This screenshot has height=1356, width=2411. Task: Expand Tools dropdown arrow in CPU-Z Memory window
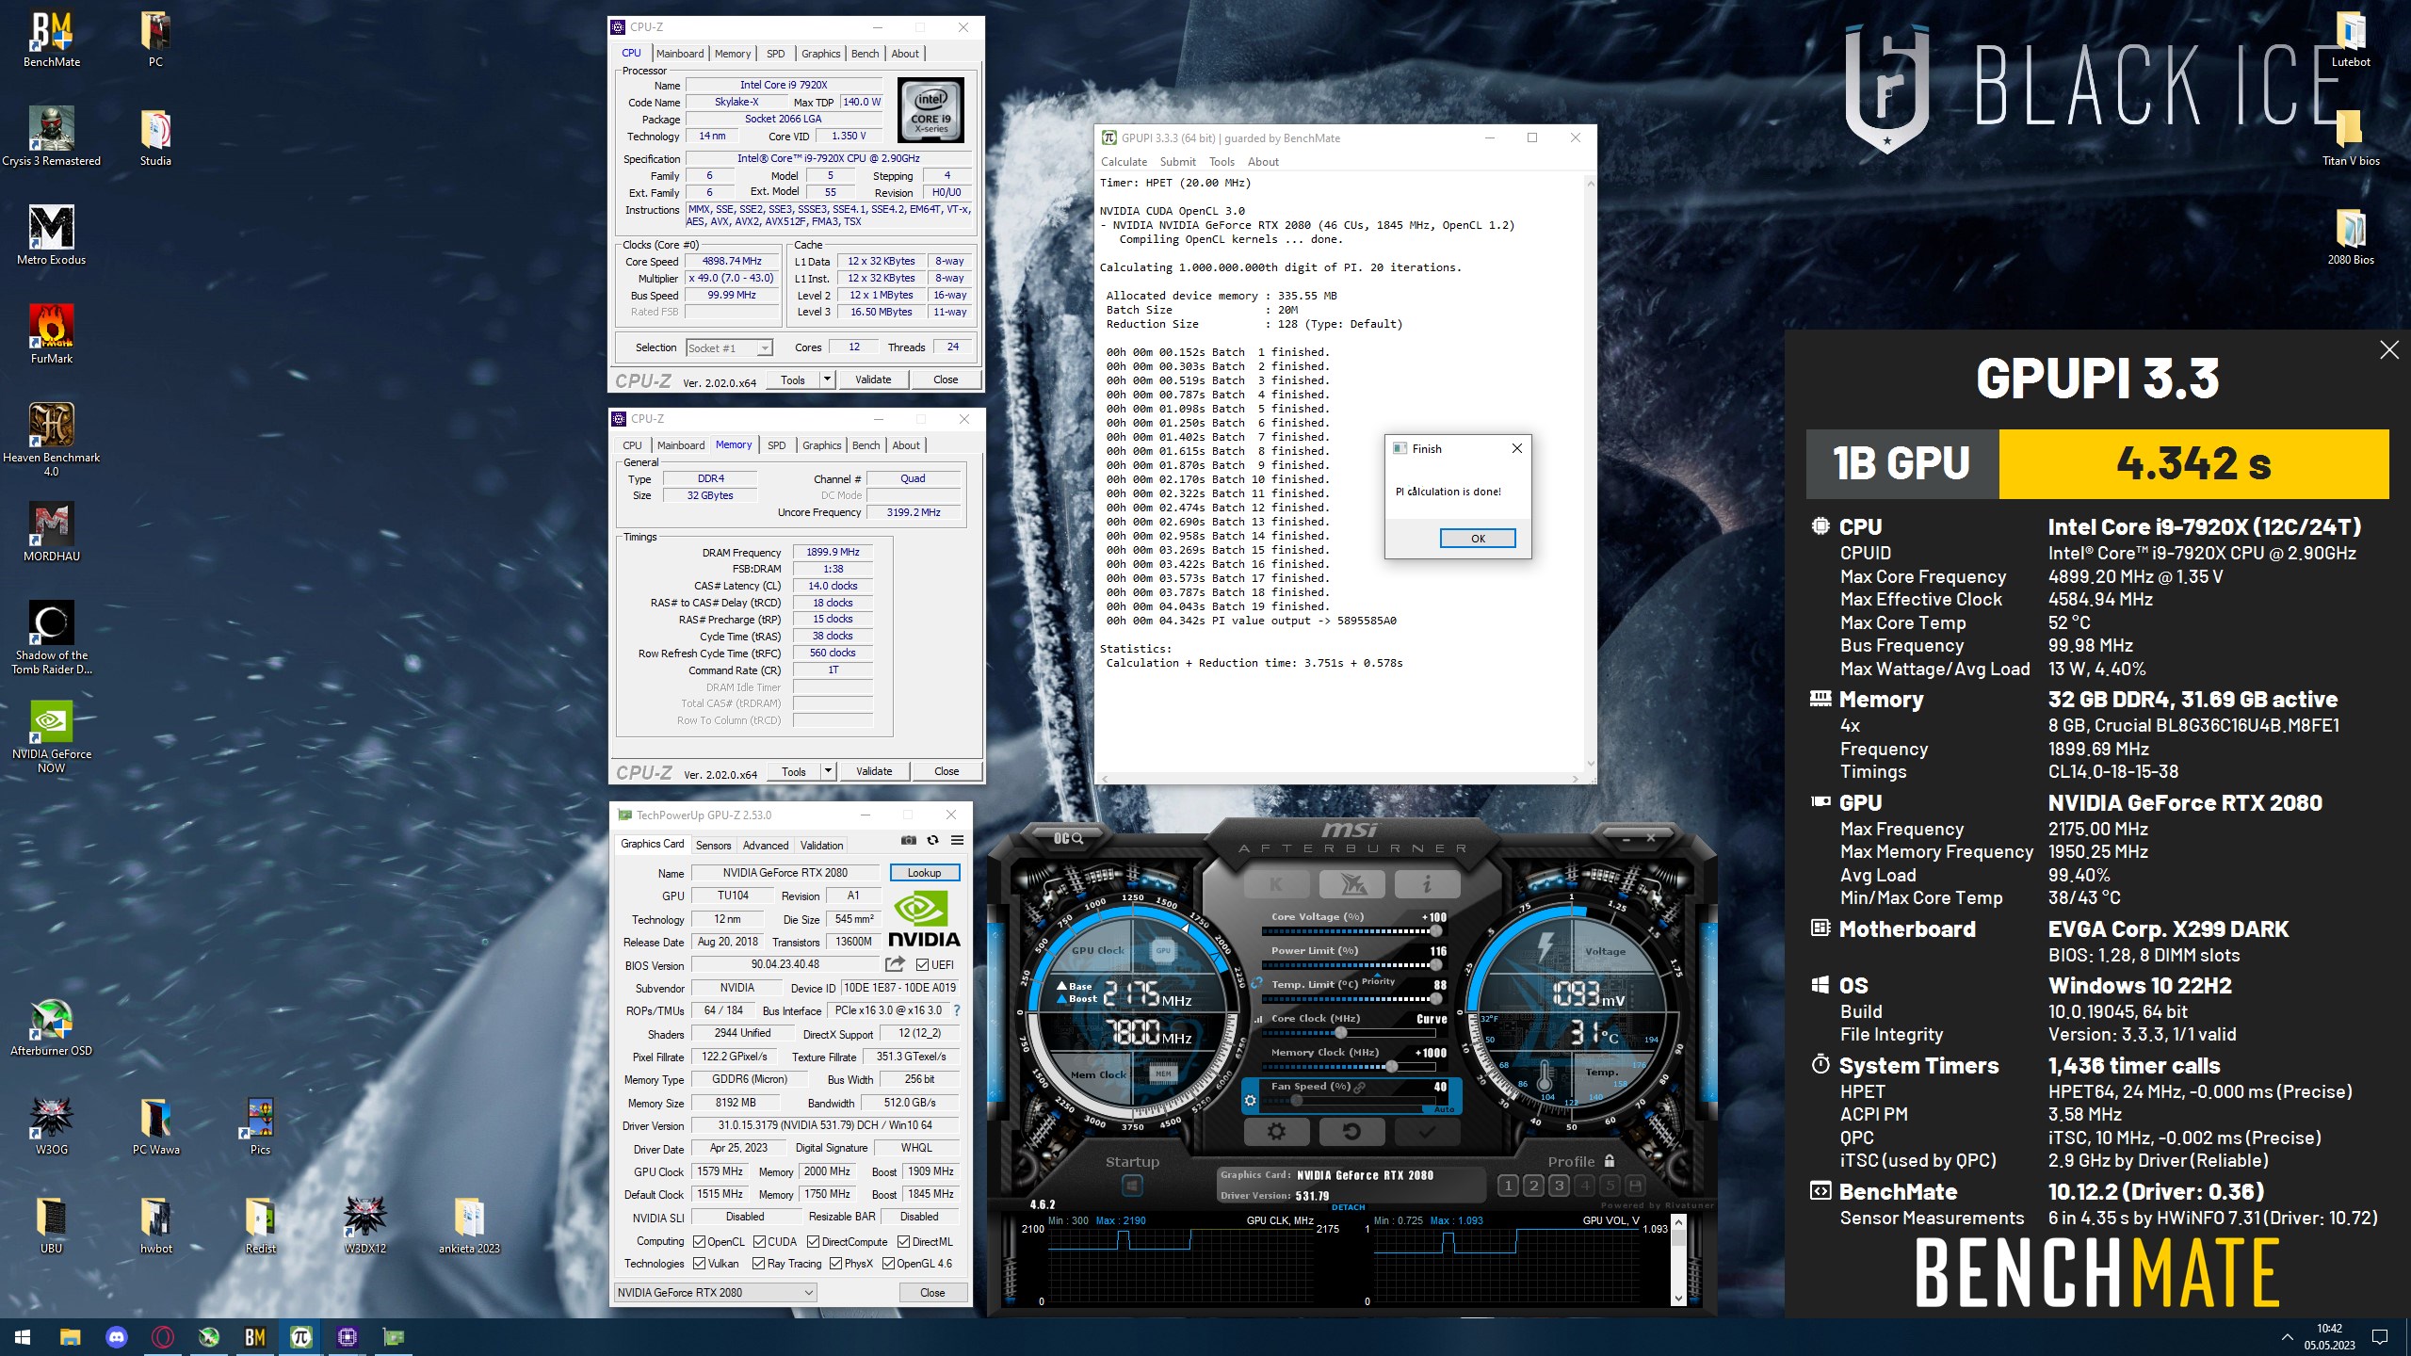828,771
